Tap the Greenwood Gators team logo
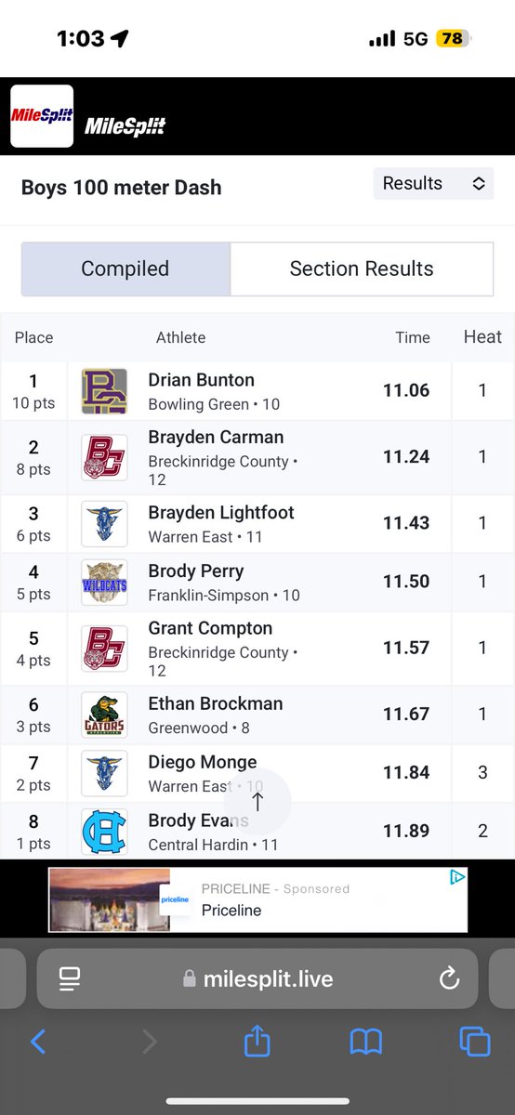 (x=104, y=715)
